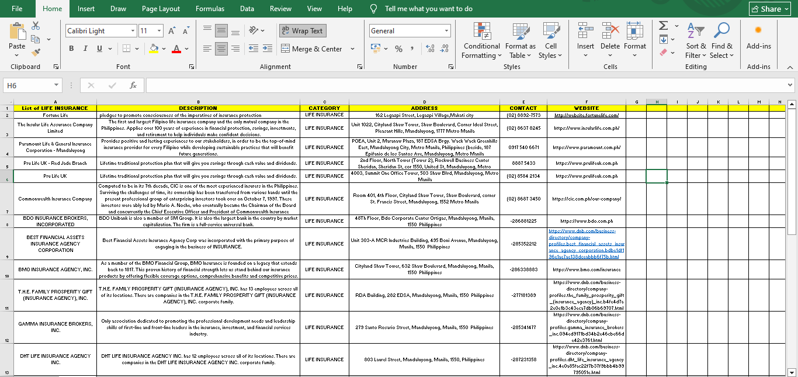Image resolution: width=798 pixels, height=377 pixels.
Task: Click the Tell me lightbulb icon
Action: tap(374, 9)
